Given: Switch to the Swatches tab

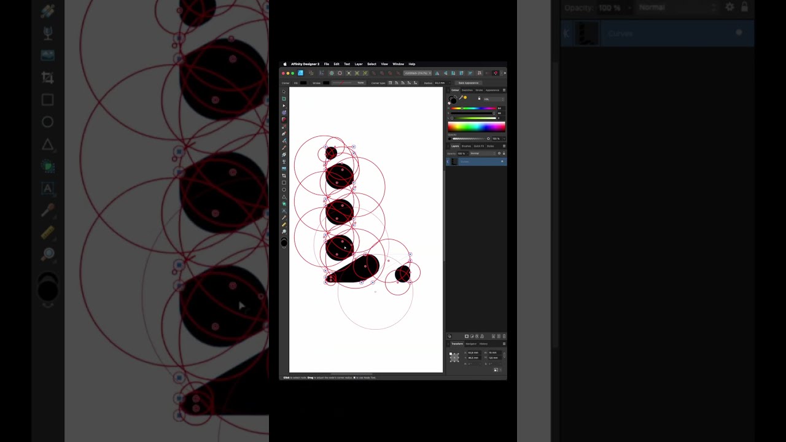Looking at the screenshot, I should click(467, 90).
